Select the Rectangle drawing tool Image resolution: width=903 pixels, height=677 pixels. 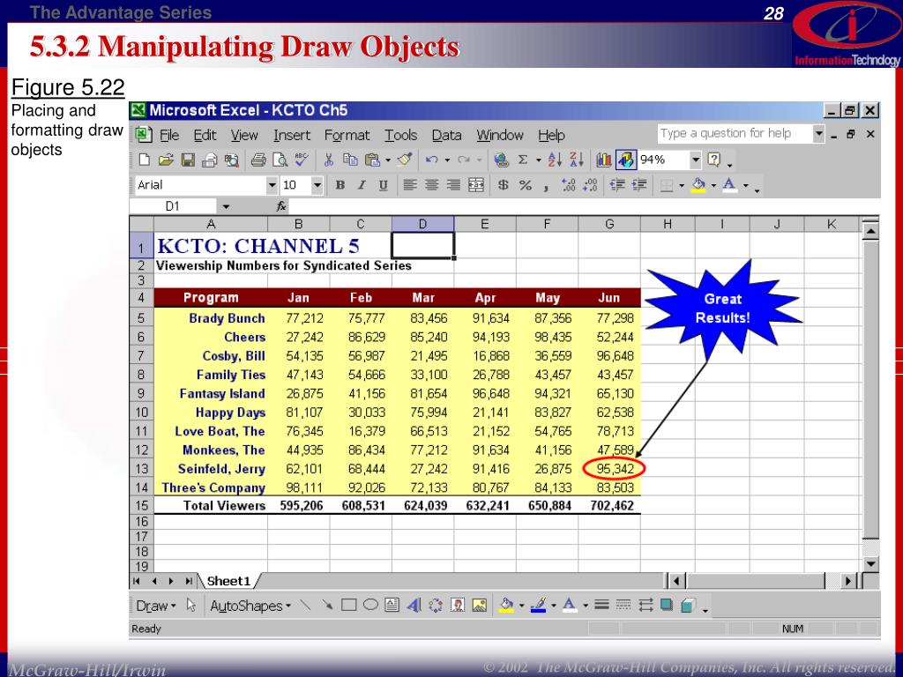tap(348, 605)
